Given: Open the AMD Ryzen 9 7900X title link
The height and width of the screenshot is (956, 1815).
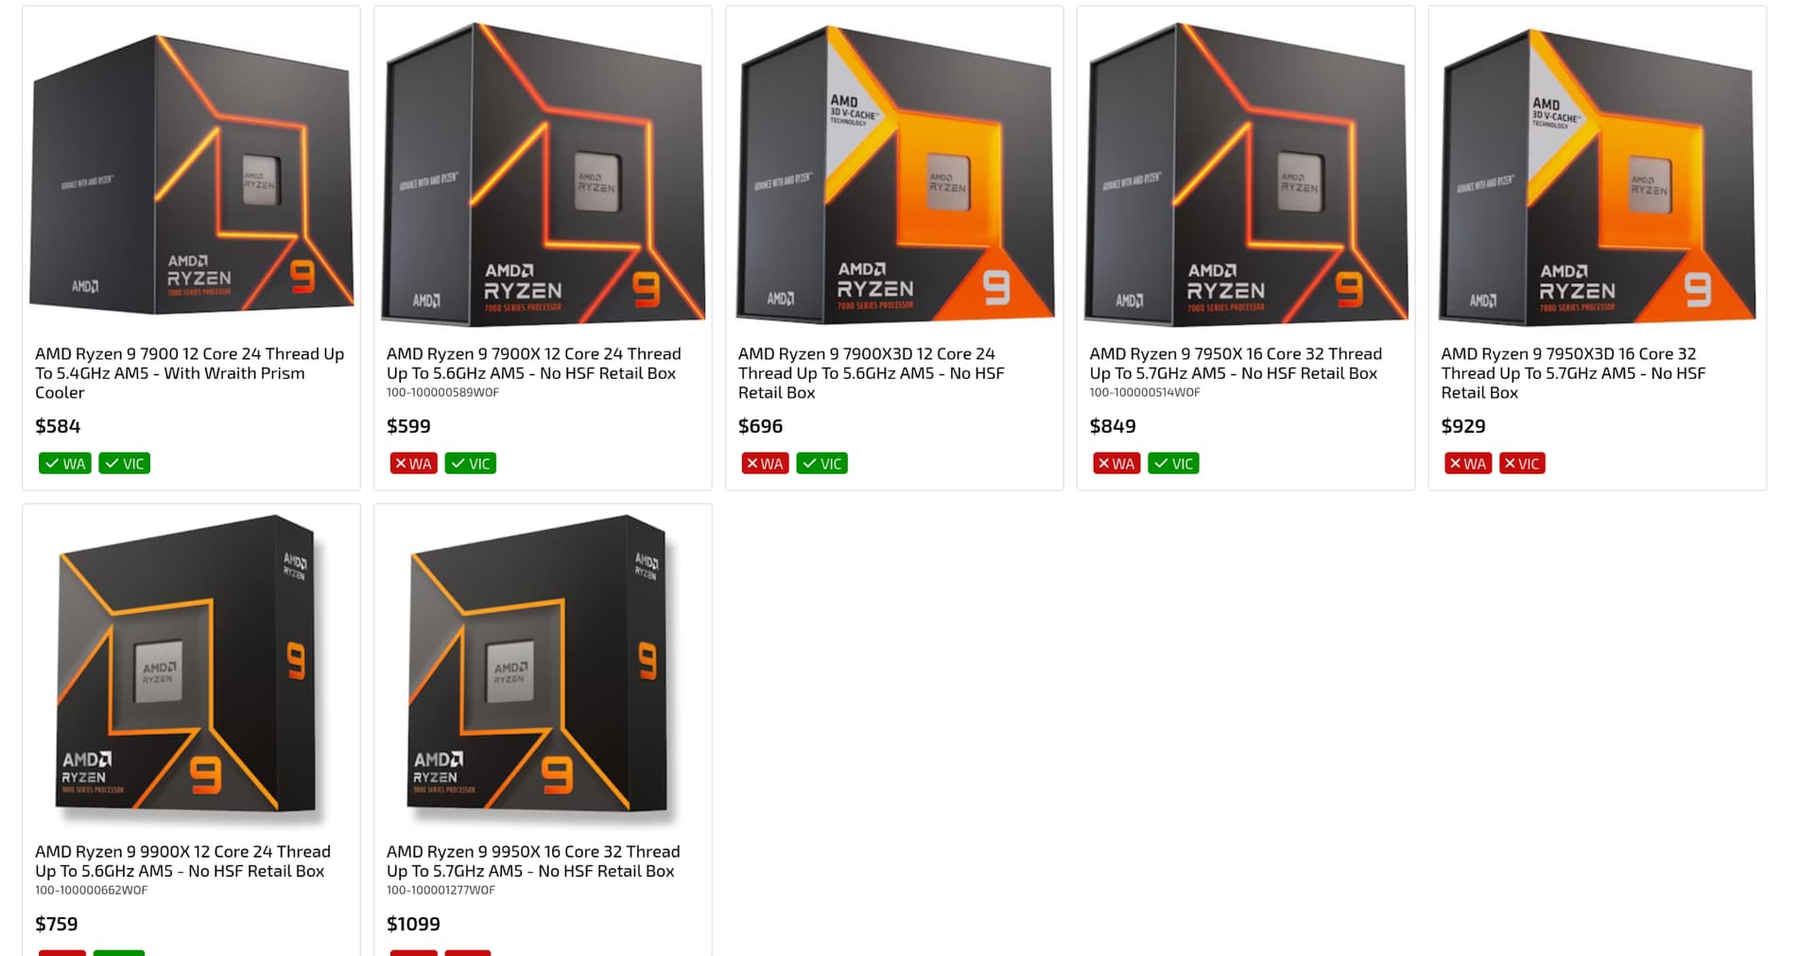Looking at the screenshot, I should pos(533,364).
